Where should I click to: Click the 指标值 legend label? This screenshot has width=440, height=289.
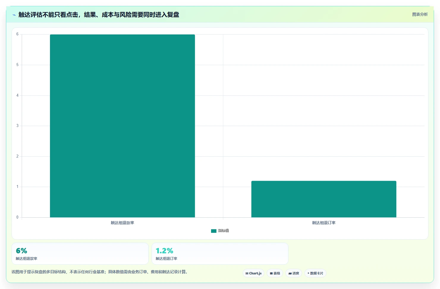pyautogui.click(x=224, y=231)
